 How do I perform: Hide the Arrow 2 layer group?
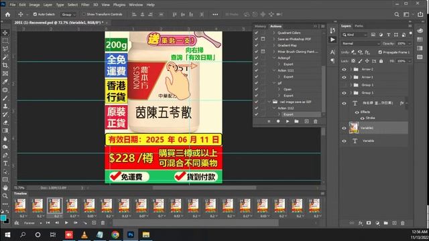[x=344, y=70]
